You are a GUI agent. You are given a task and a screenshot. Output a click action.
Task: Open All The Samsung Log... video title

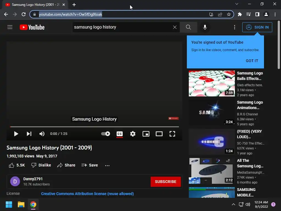[250, 163]
